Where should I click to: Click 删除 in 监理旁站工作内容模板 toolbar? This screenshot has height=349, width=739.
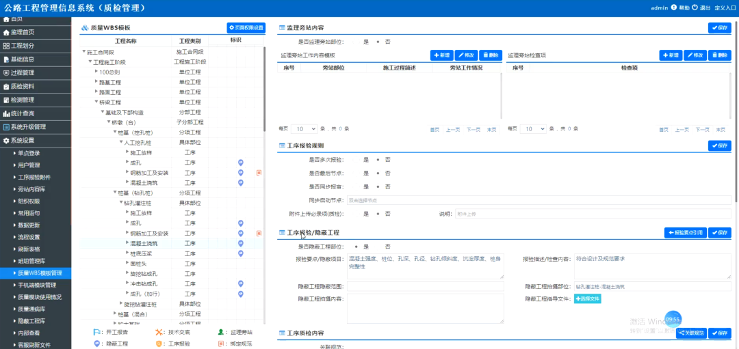click(x=491, y=55)
